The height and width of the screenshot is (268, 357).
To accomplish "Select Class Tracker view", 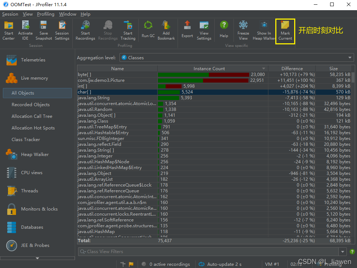I will coord(26,140).
